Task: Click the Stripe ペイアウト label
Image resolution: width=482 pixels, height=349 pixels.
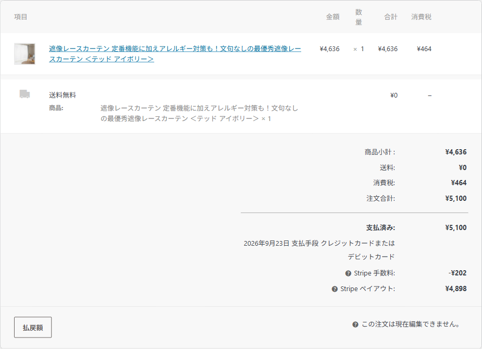Action: tap(368, 289)
